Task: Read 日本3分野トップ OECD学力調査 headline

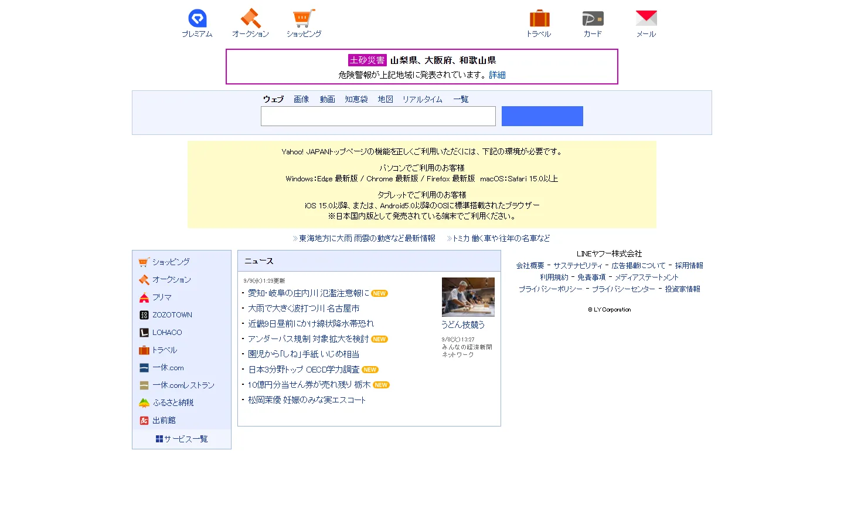Action: click(x=304, y=369)
